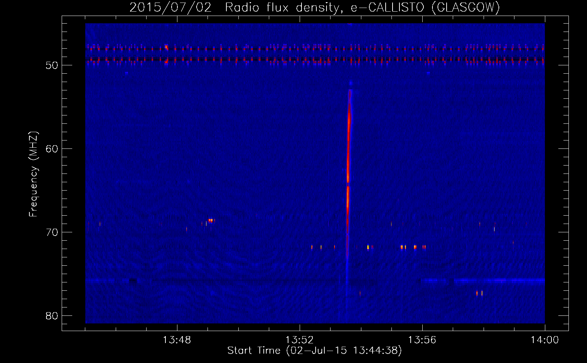587x363 pixels.
Task: Select the 80 MHz frequency axis label
Action: [x=52, y=316]
